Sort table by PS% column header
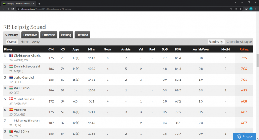Screen dimensions: 259x140 click(178, 49)
